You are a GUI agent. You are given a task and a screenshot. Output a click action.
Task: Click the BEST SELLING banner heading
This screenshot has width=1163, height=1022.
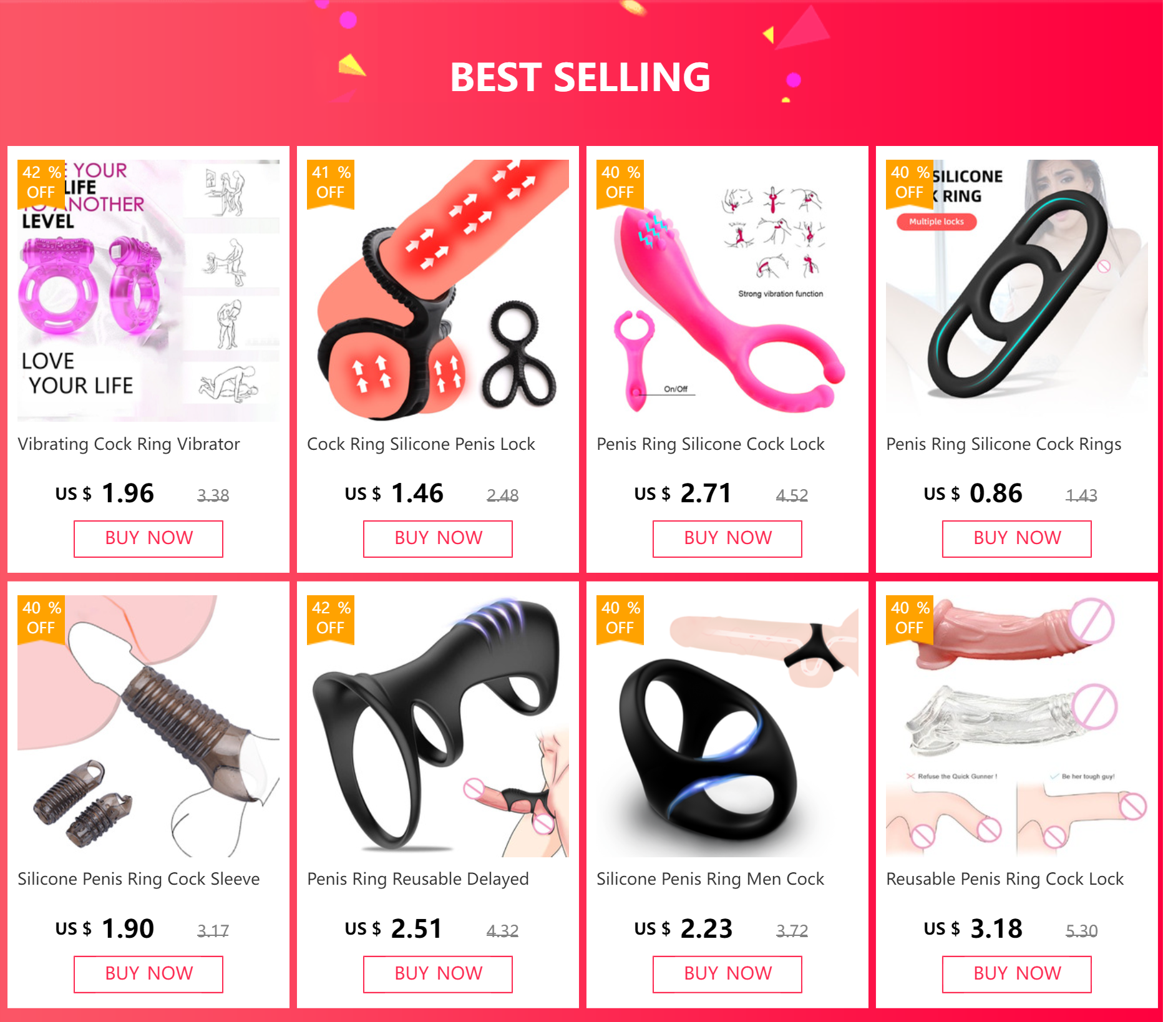pyautogui.click(x=580, y=77)
